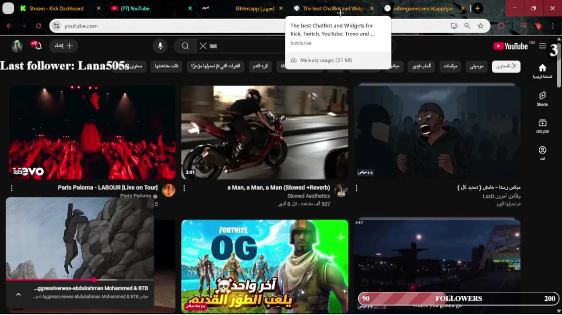Start voice search with the microphone
Screen dimensions: 562x315
160,46
